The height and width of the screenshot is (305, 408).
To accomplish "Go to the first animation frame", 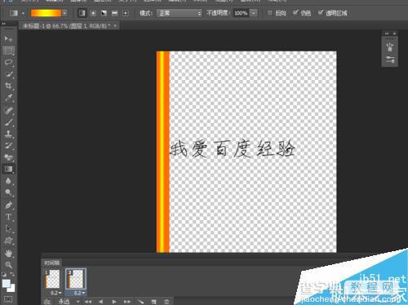I will (88, 302).
